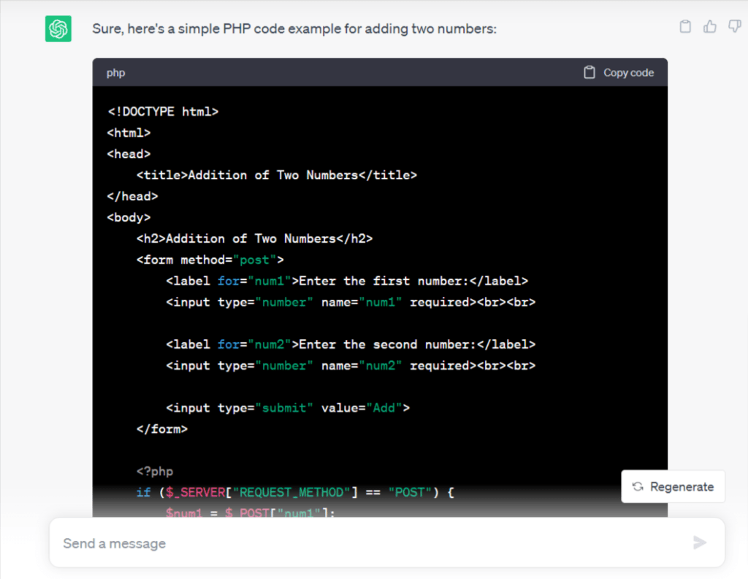Image resolution: width=748 pixels, height=579 pixels.
Task: Copy the response using the top clipboard icon
Action: click(685, 27)
